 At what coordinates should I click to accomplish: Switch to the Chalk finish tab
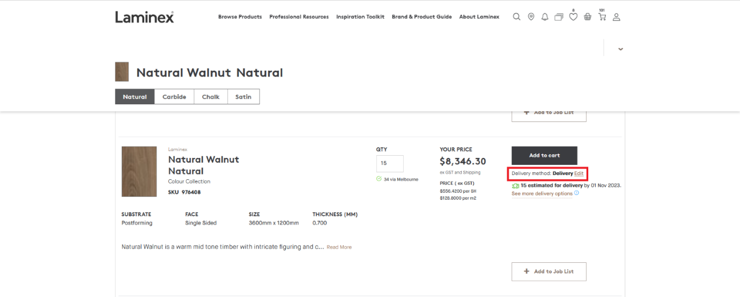point(211,97)
